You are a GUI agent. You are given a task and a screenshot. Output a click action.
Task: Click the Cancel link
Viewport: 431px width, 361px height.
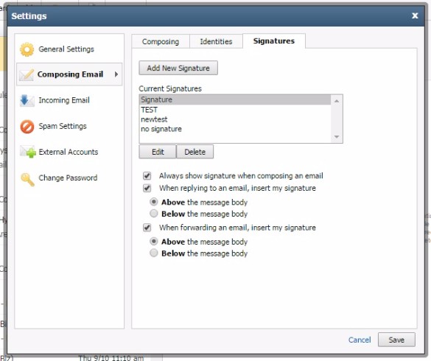pyautogui.click(x=360, y=340)
